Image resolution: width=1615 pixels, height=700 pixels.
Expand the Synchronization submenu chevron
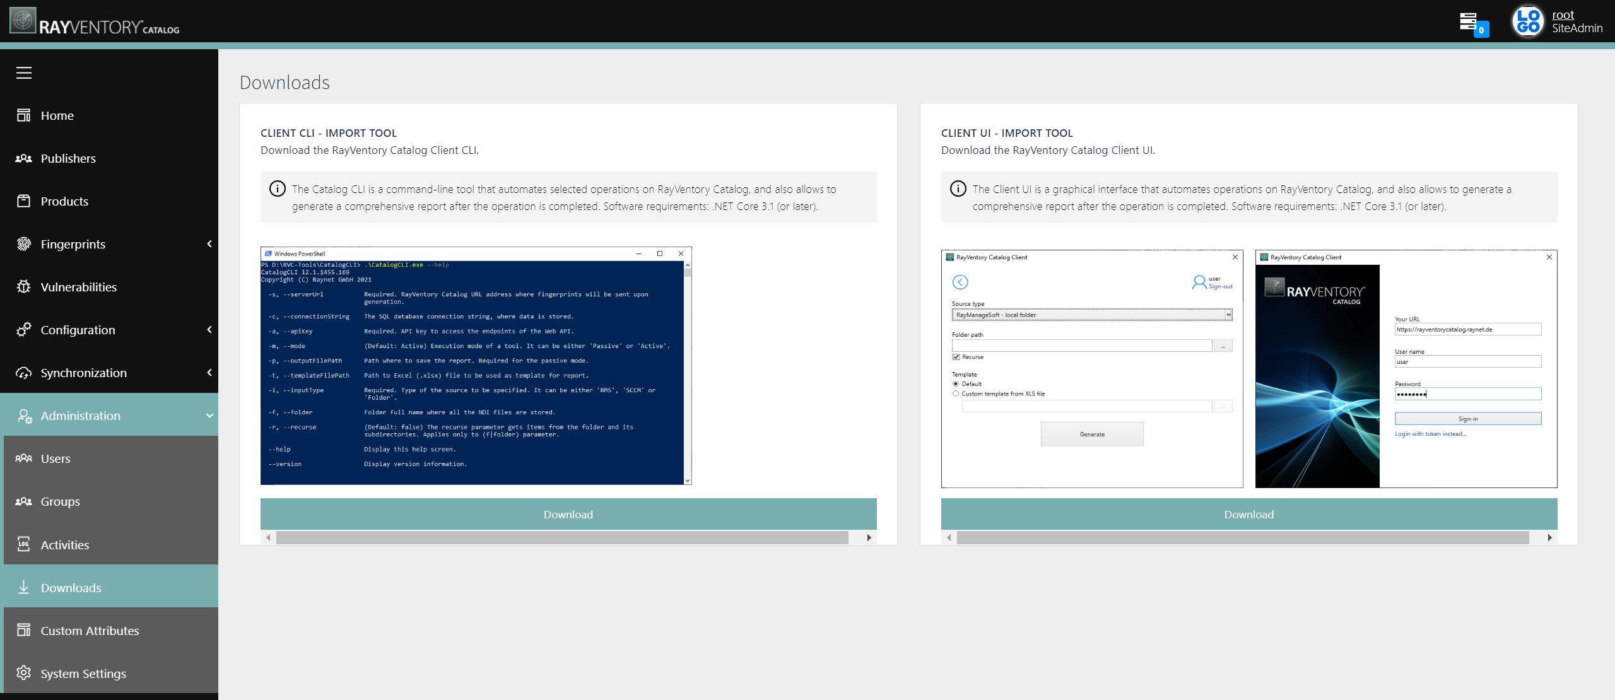tap(209, 373)
